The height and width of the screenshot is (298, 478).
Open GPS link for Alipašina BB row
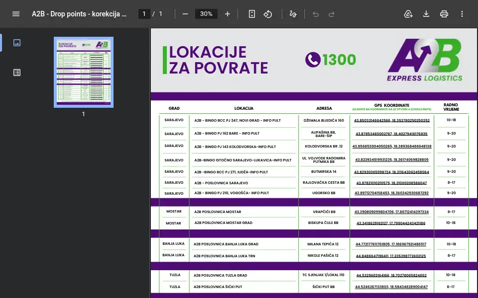[392, 134]
